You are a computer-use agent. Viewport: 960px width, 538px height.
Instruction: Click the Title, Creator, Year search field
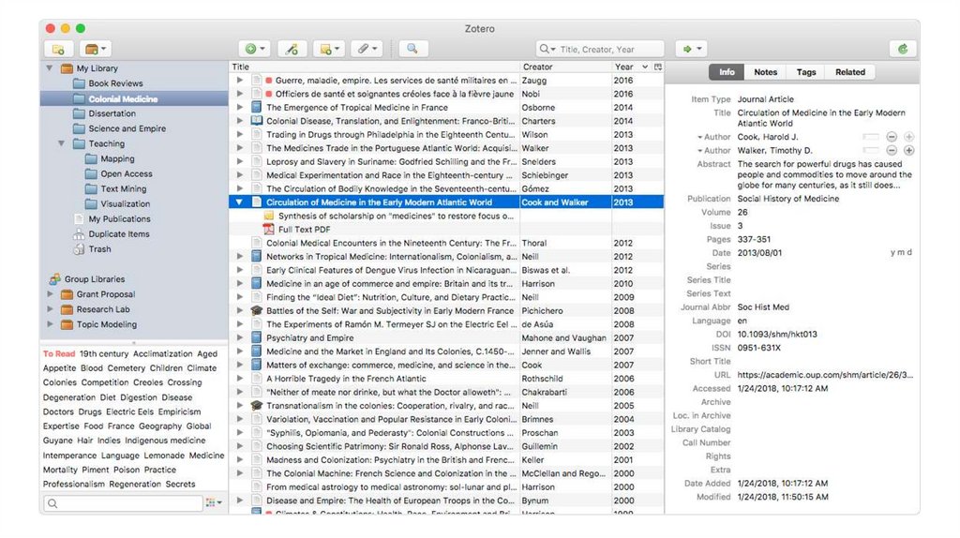[x=599, y=49]
